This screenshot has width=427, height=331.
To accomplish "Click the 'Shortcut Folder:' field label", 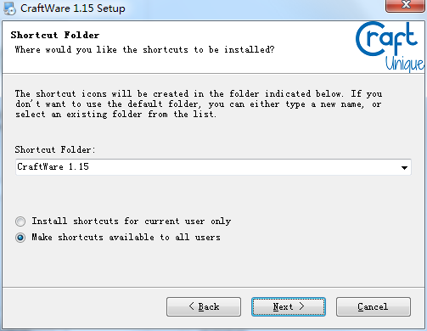I will coord(55,149).
